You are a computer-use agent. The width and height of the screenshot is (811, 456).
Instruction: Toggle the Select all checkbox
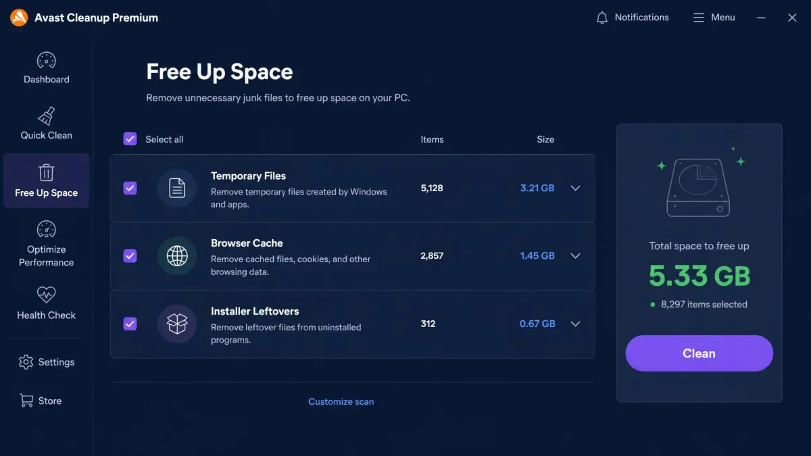[x=130, y=139]
